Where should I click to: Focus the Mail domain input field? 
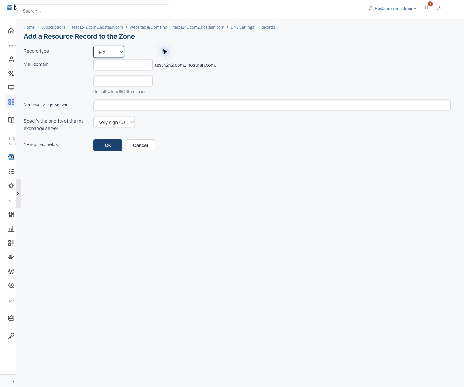click(123, 65)
